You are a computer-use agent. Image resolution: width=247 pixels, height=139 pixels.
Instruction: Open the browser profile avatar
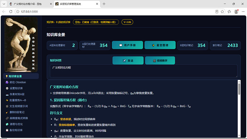pyautogui.click(x=236, y=11)
